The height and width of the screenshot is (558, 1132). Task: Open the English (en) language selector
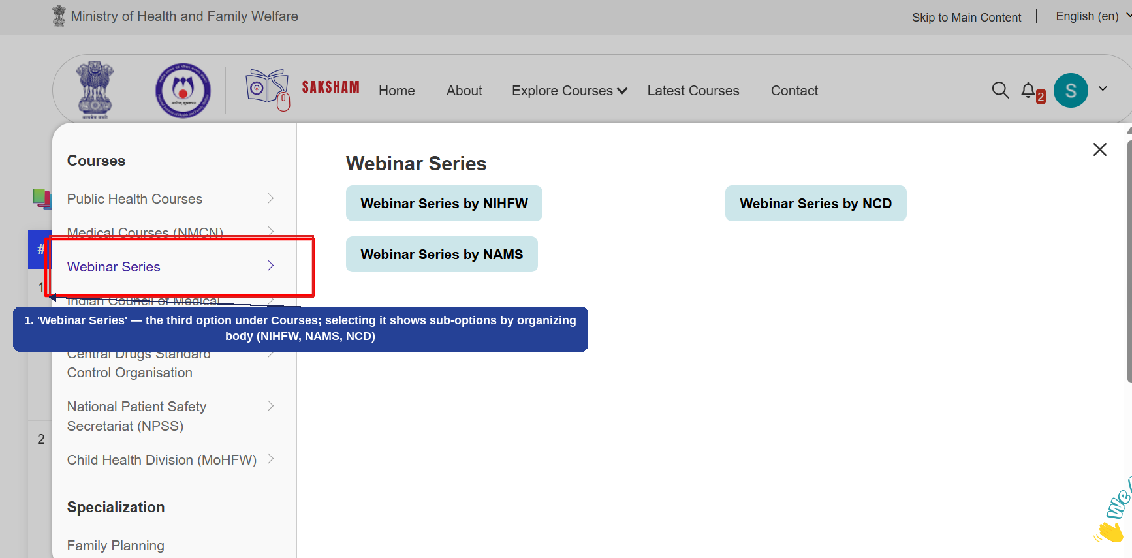coord(1093,16)
